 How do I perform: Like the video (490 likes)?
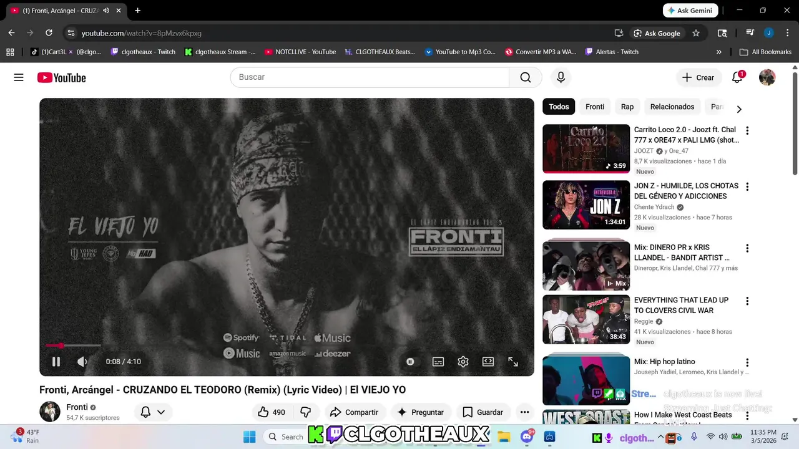(272, 412)
